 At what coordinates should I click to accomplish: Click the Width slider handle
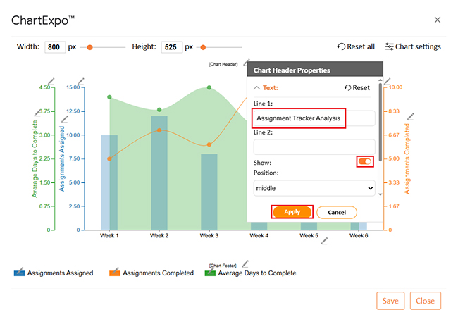[89, 47]
